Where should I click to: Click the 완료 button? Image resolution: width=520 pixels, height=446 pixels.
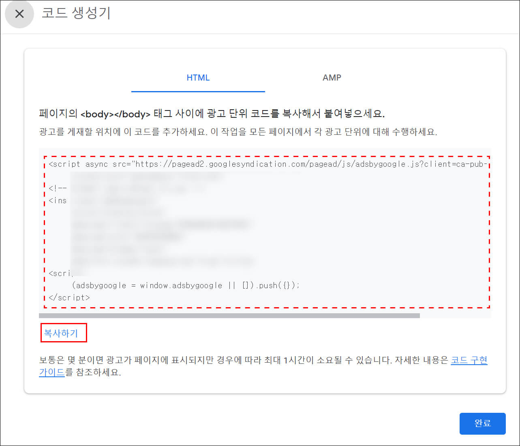(x=482, y=423)
